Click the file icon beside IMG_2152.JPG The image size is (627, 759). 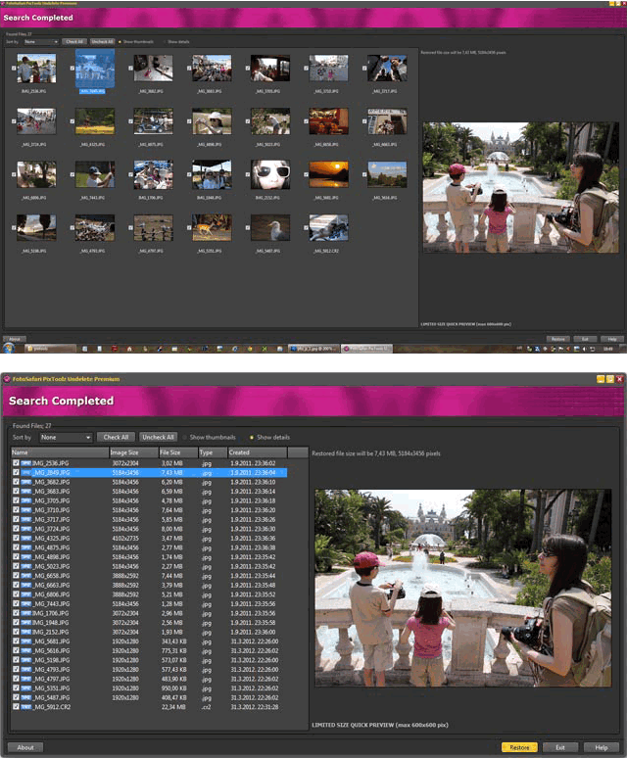coord(25,633)
